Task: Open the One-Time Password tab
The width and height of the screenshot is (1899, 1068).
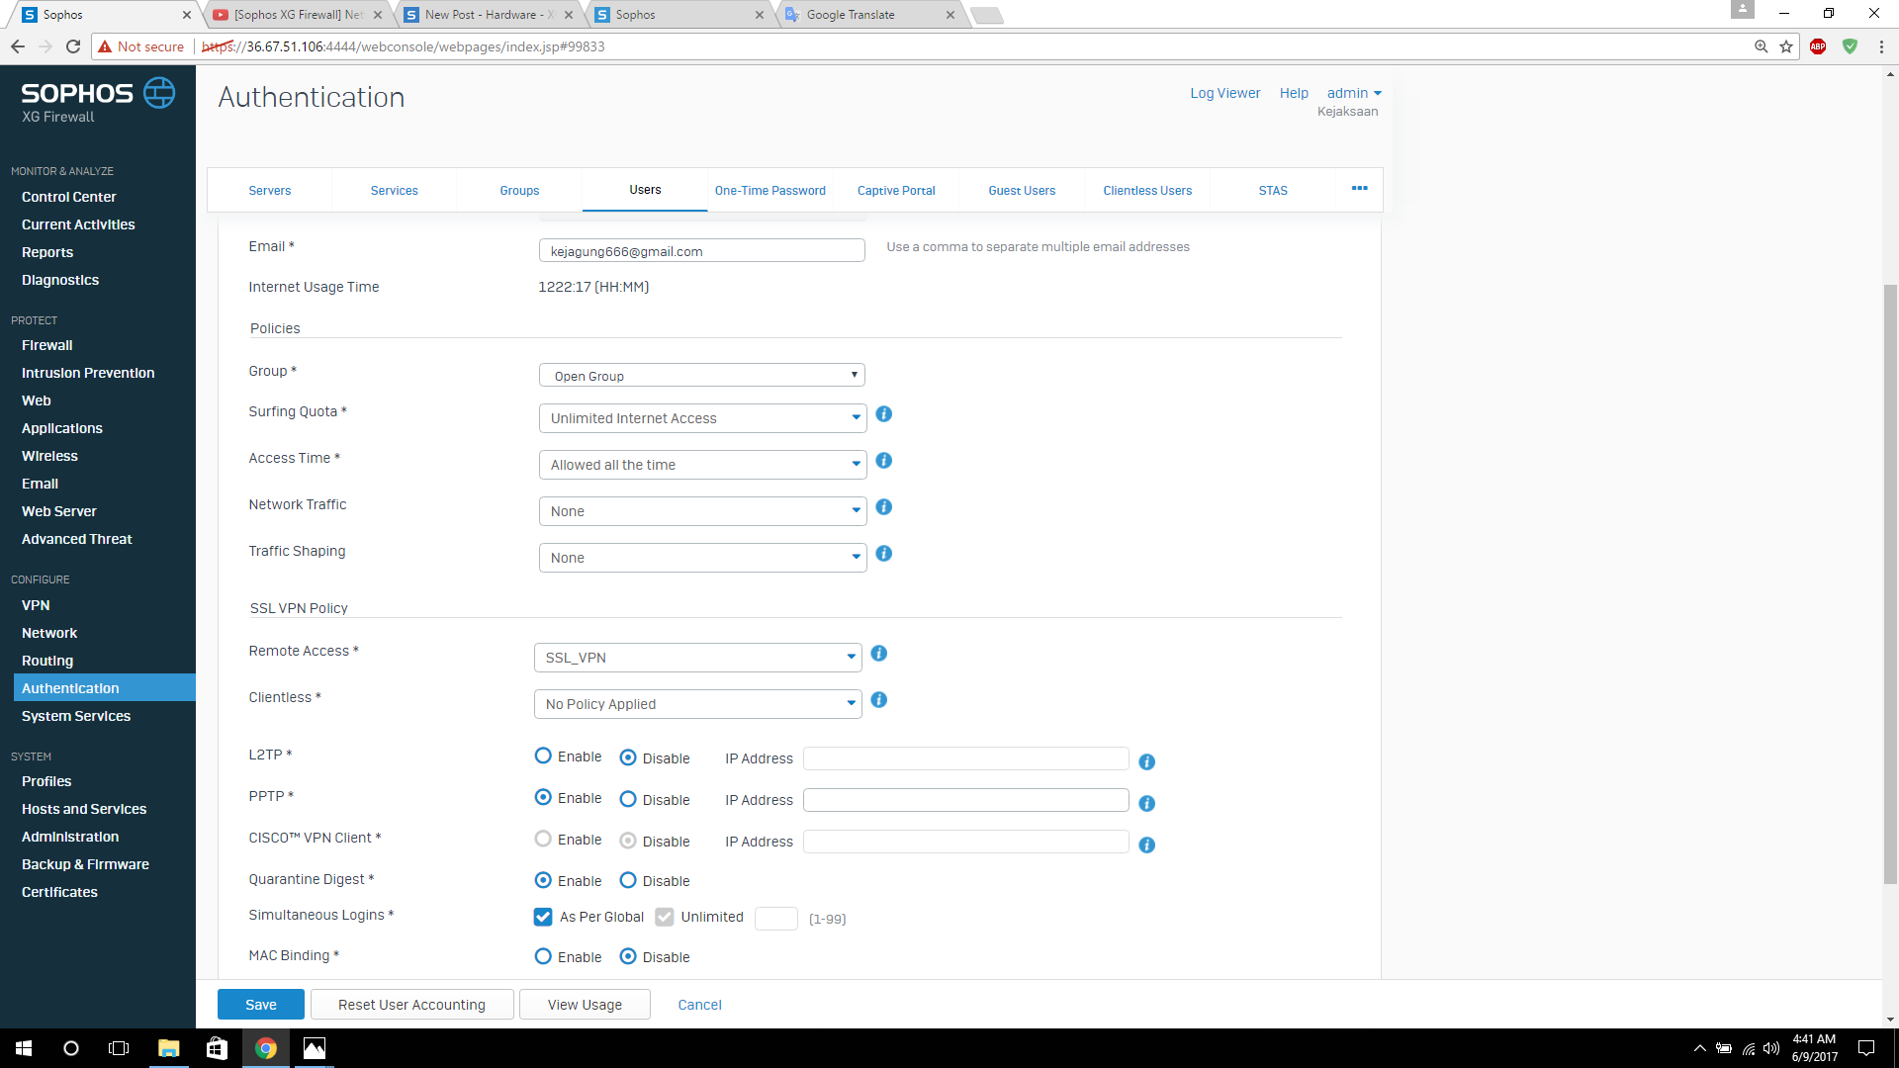Action: point(770,190)
